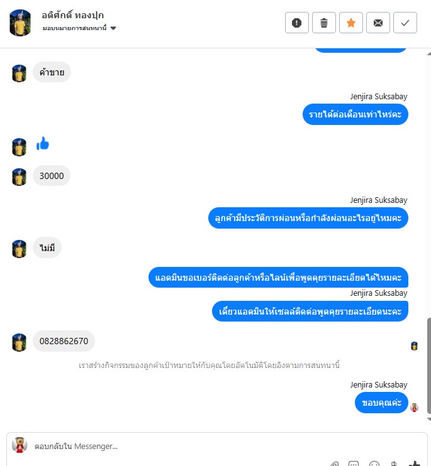The height and width of the screenshot is (466, 431).
Task: Mark conversation unread via envelope icon
Action: tap(378, 23)
